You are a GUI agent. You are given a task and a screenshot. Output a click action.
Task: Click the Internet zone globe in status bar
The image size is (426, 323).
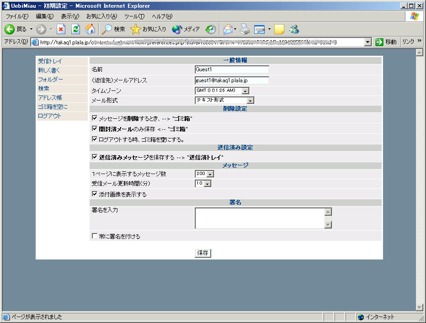pos(361,317)
